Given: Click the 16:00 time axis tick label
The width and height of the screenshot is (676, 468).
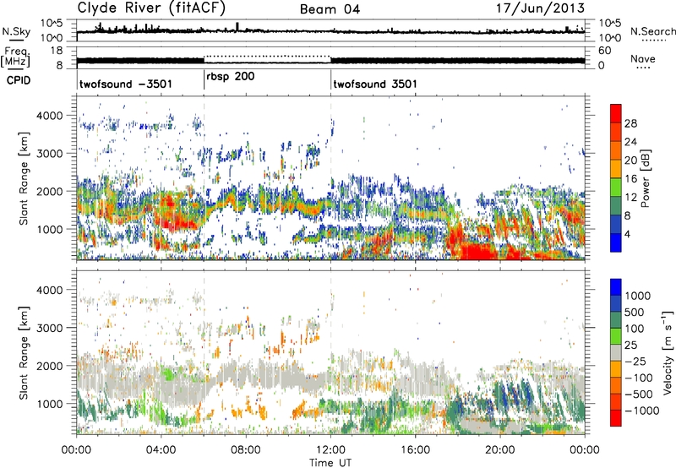Looking at the screenshot, I should 416,450.
